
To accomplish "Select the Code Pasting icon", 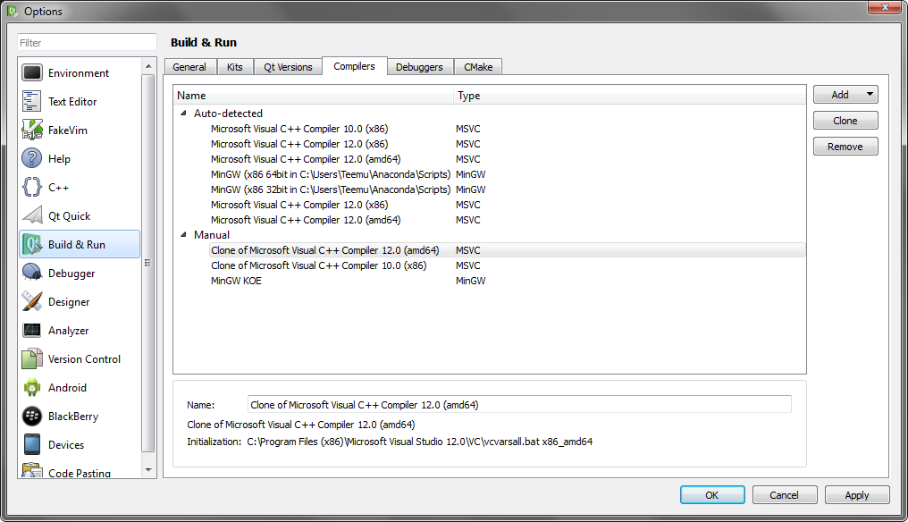I will [x=32, y=470].
